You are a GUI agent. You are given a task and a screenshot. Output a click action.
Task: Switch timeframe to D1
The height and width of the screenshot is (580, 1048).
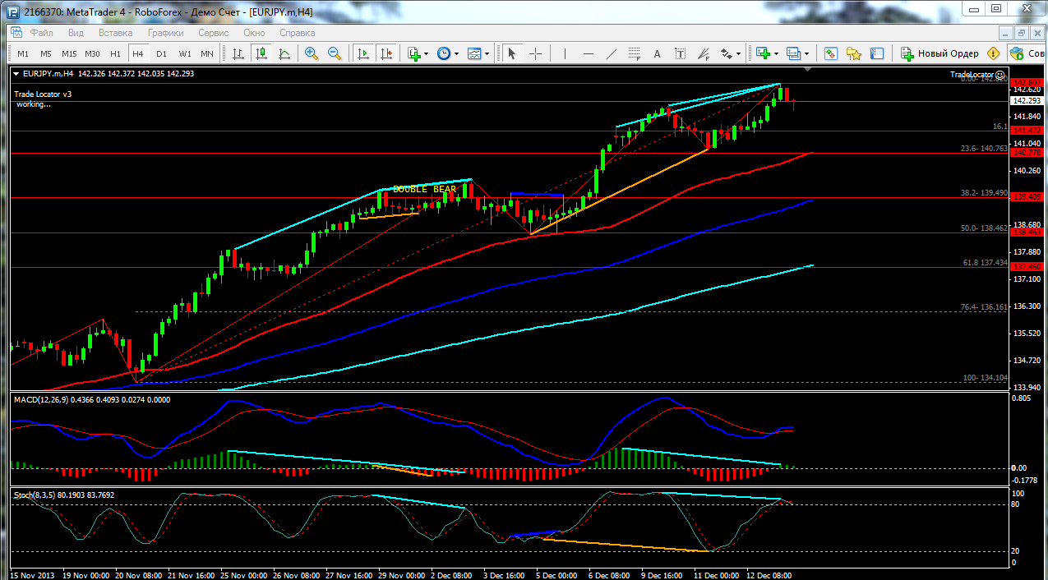[161, 53]
